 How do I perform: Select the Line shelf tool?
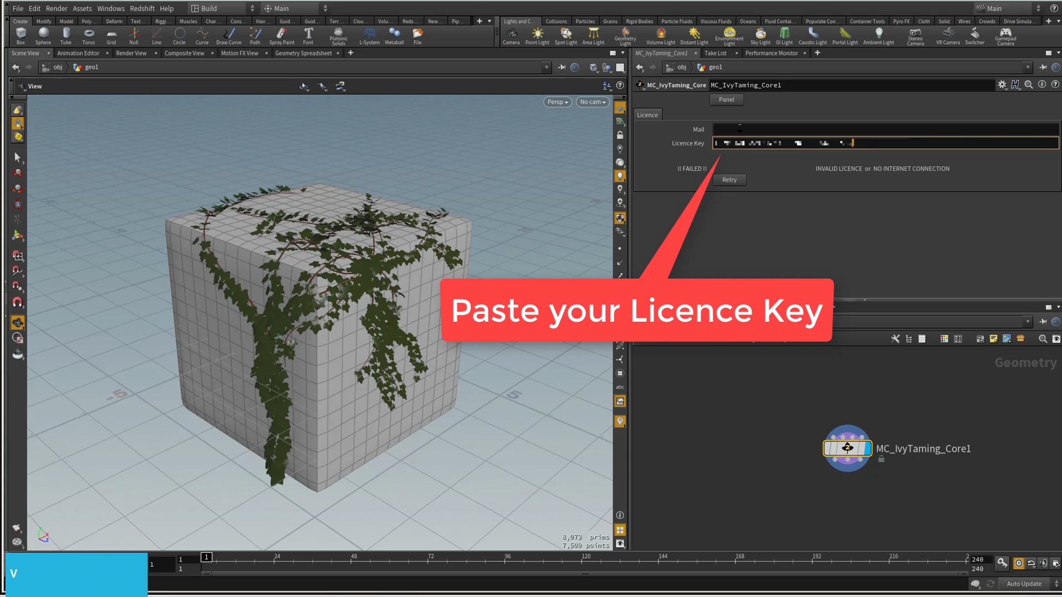[x=157, y=36]
